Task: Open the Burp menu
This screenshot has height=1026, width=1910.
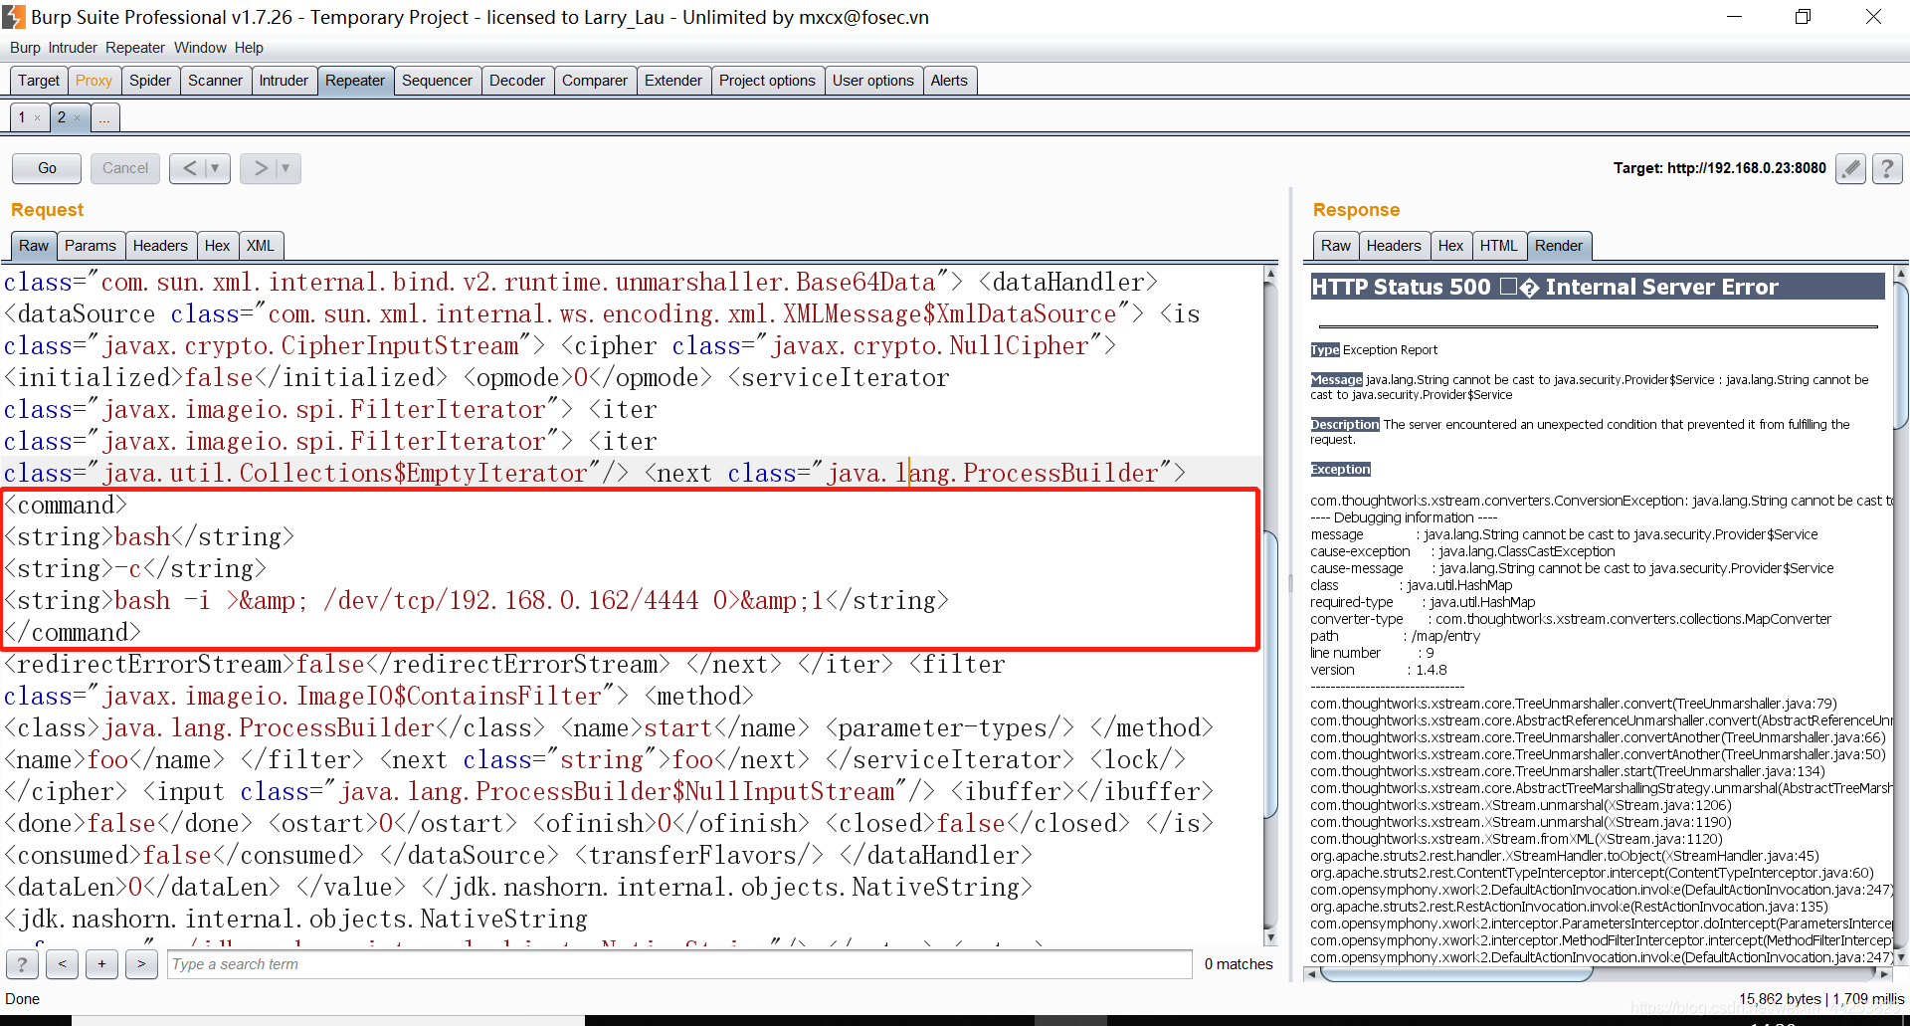Action: (25, 48)
